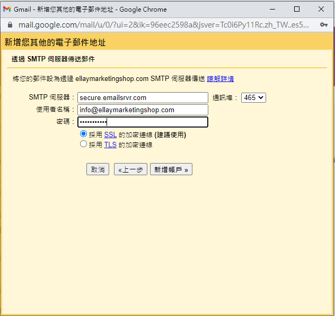Viewport: 335px width, 316px height.
Task: Select the SSL encrypted connection option
Action: pos(83,134)
